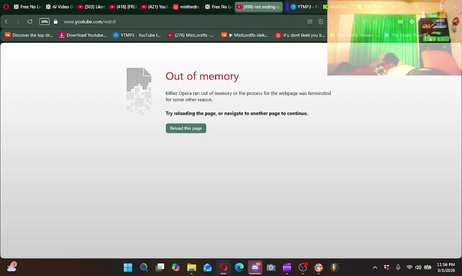This screenshot has width=462, height=276.
Task: Open the character avatar app on taskbar
Action: pos(318,267)
